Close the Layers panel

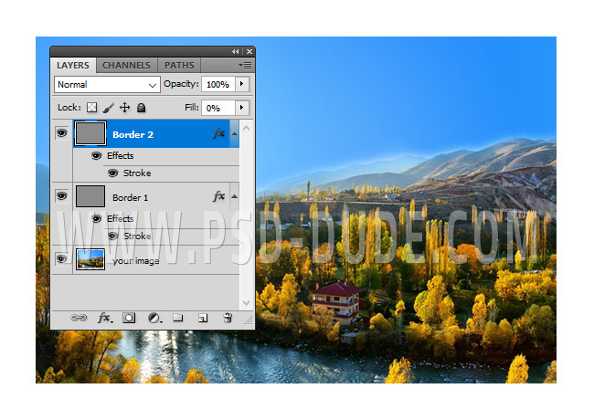point(249,51)
